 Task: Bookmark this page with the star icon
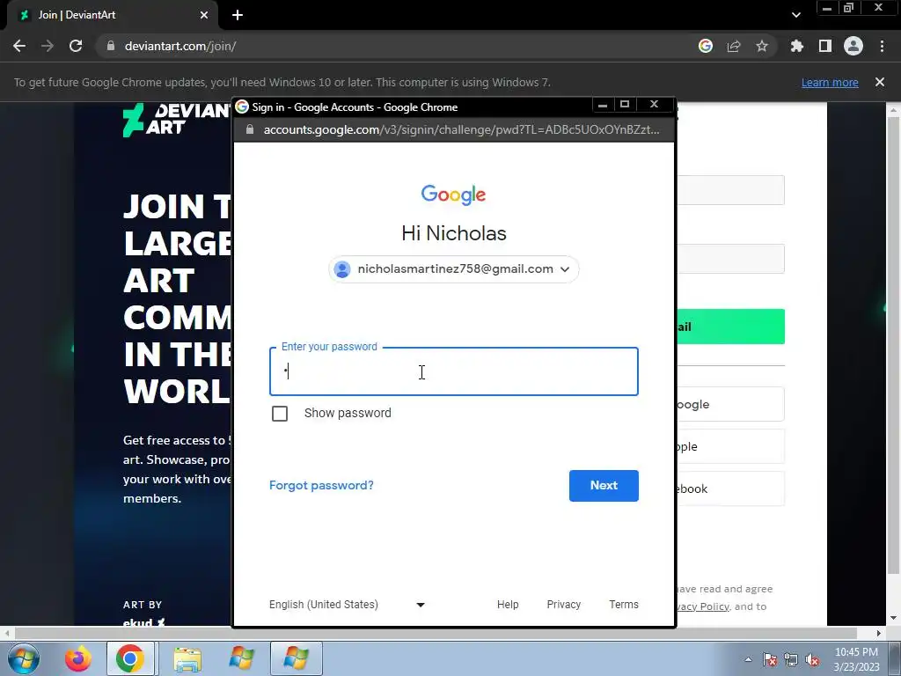tap(762, 46)
